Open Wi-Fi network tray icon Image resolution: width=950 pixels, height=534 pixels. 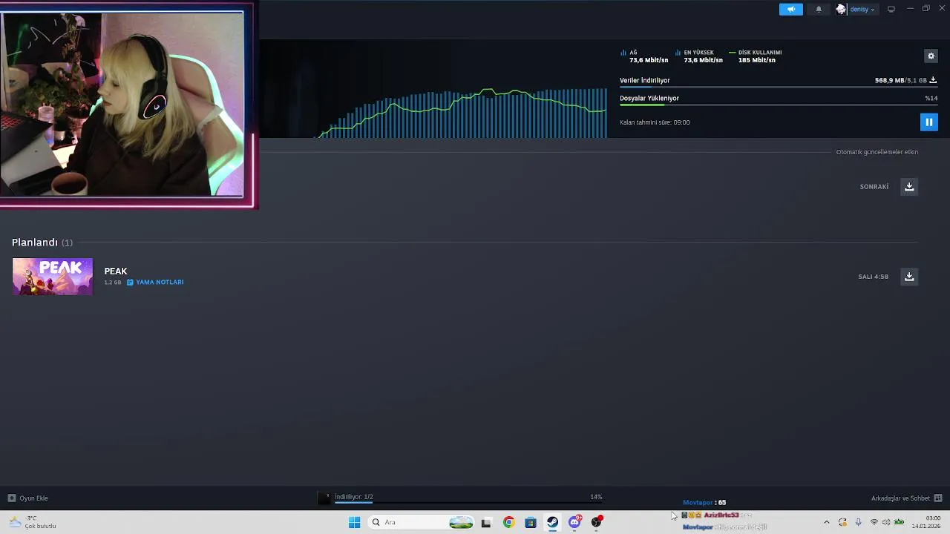(874, 522)
